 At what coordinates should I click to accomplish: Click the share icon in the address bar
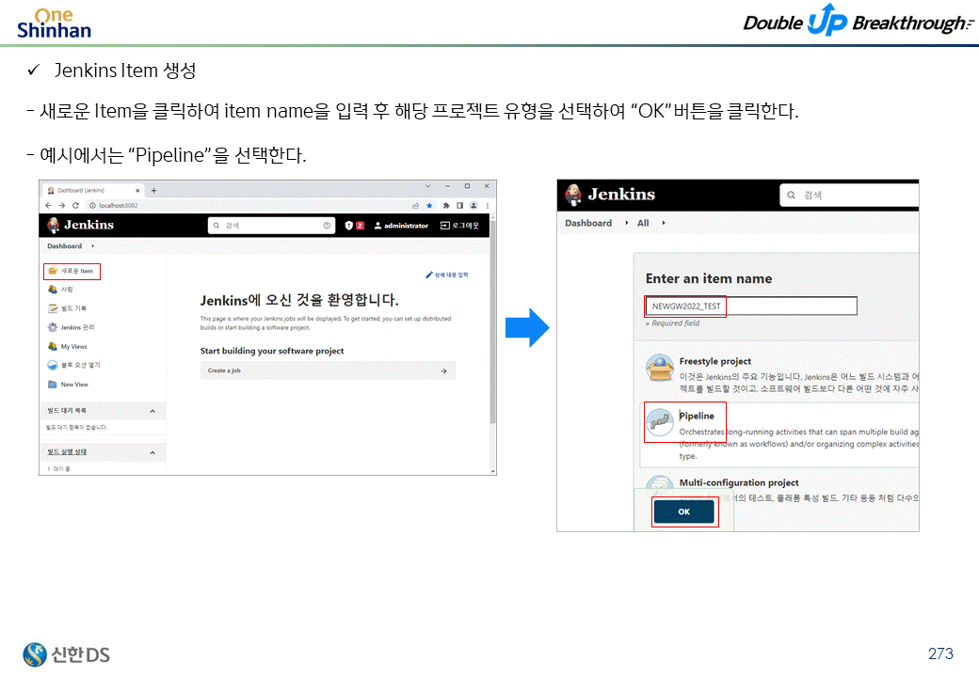[416, 206]
